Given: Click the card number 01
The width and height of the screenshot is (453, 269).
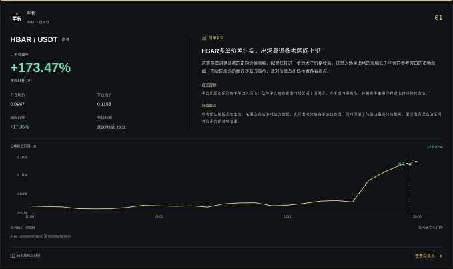Looking at the screenshot, I should point(438,17).
